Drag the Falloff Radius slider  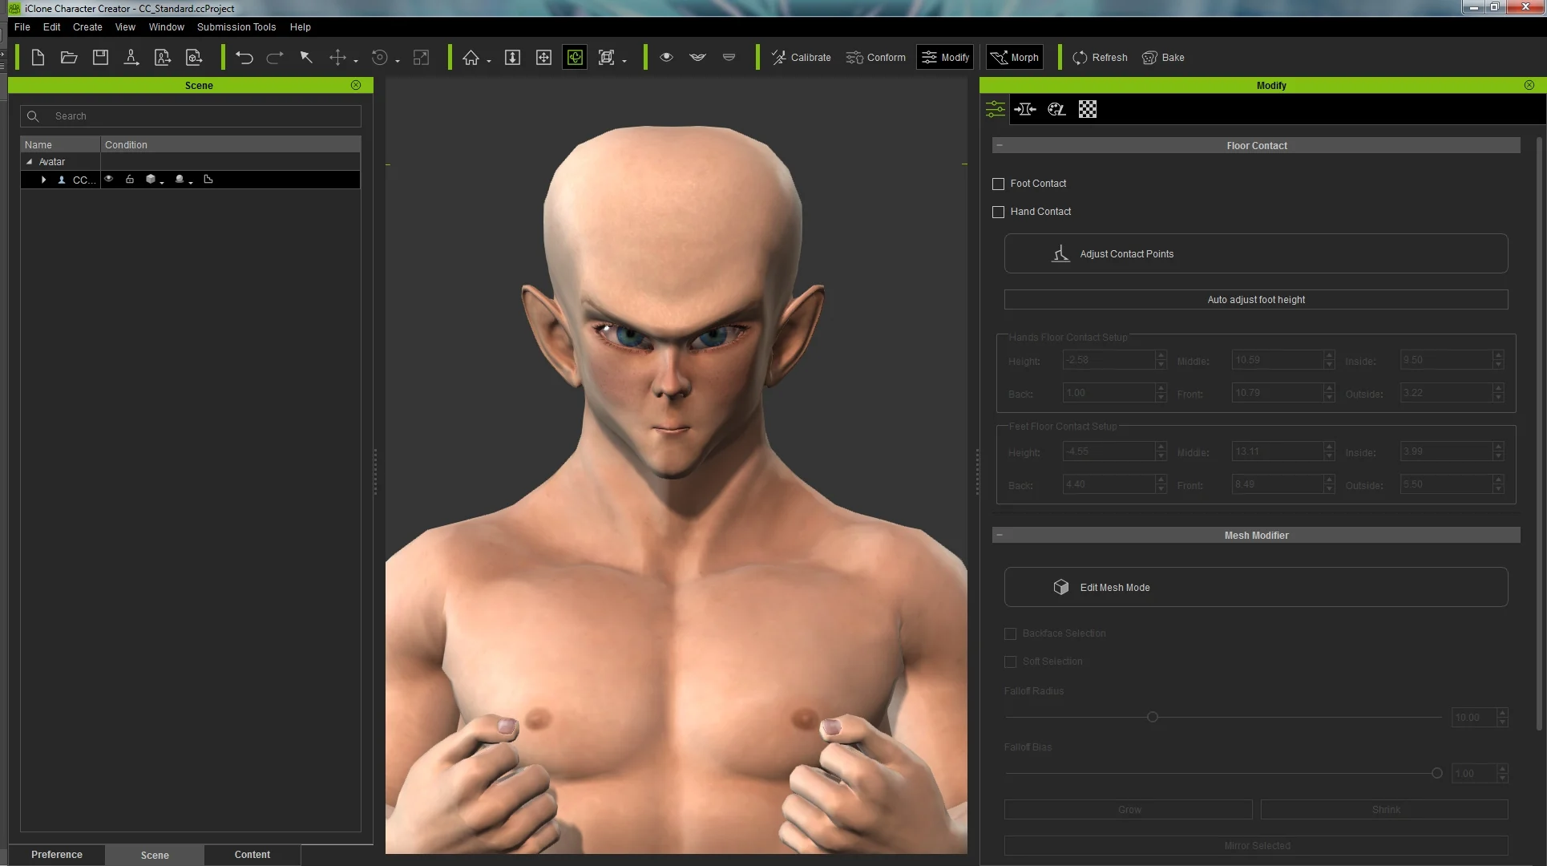coord(1152,716)
